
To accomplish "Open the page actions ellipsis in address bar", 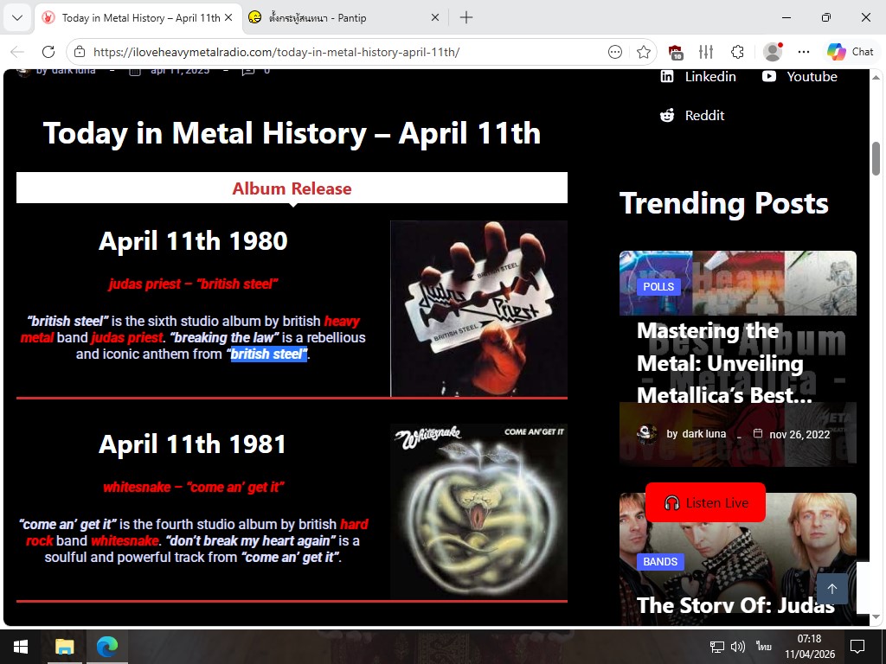I will coord(615,52).
